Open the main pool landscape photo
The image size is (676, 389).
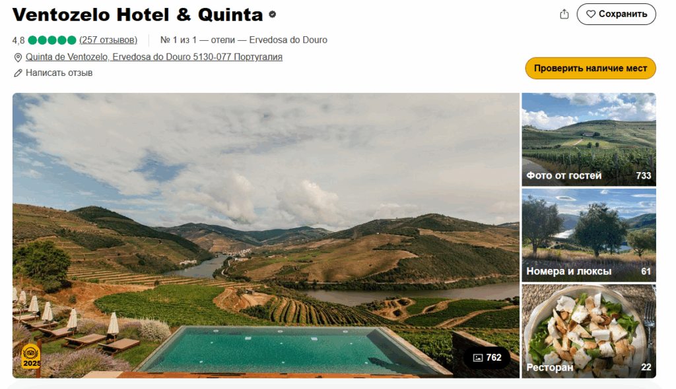(x=266, y=235)
